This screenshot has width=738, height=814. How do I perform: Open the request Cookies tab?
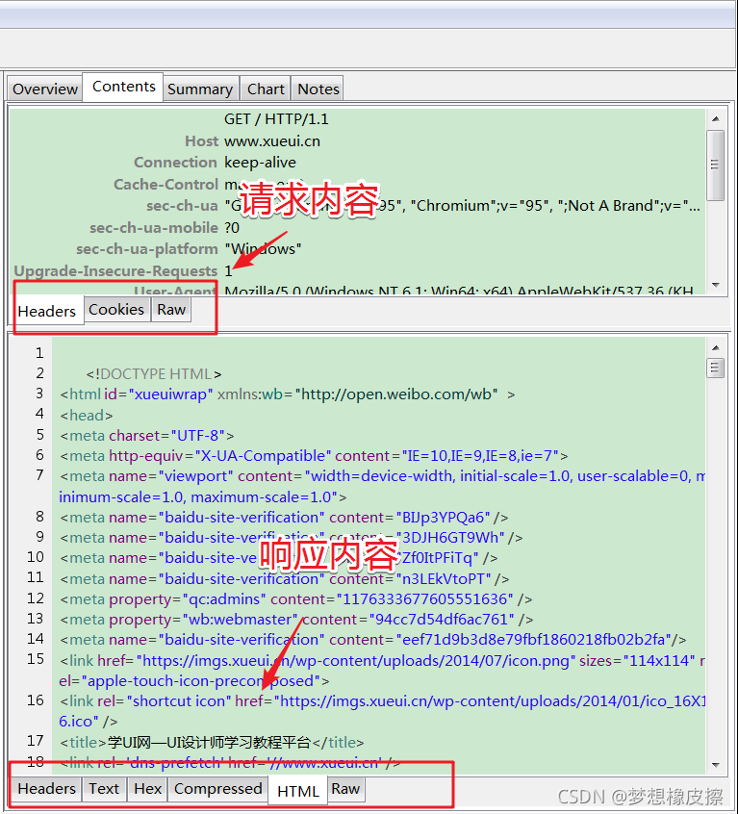point(116,310)
